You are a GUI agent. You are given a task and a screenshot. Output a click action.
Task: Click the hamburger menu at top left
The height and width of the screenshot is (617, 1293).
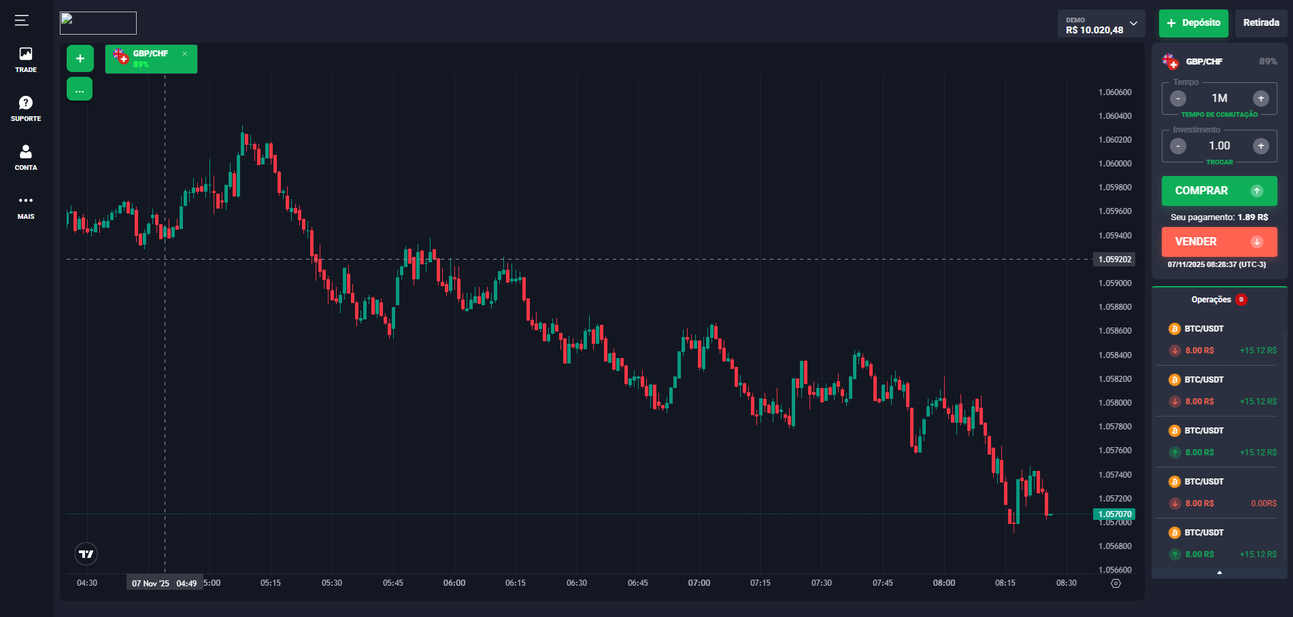(20, 21)
